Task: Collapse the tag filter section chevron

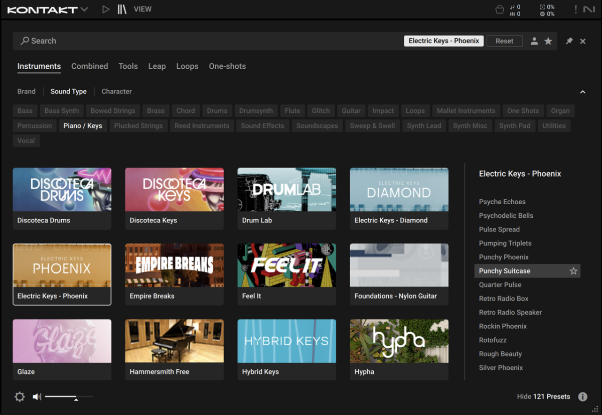Action: [x=582, y=92]
